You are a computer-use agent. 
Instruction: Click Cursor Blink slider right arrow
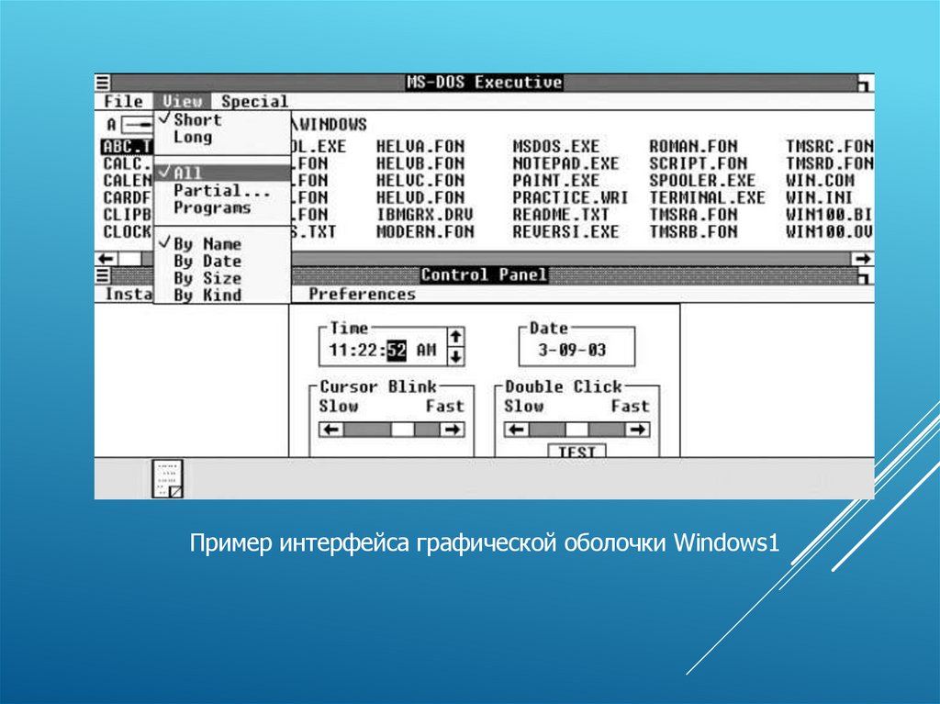[452, 430]
